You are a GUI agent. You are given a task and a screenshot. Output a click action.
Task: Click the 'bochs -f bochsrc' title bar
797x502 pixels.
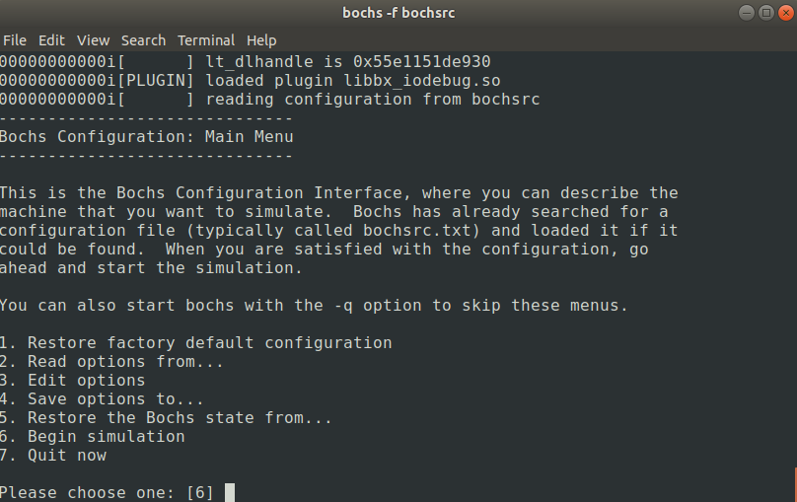[x=398, y=13]
